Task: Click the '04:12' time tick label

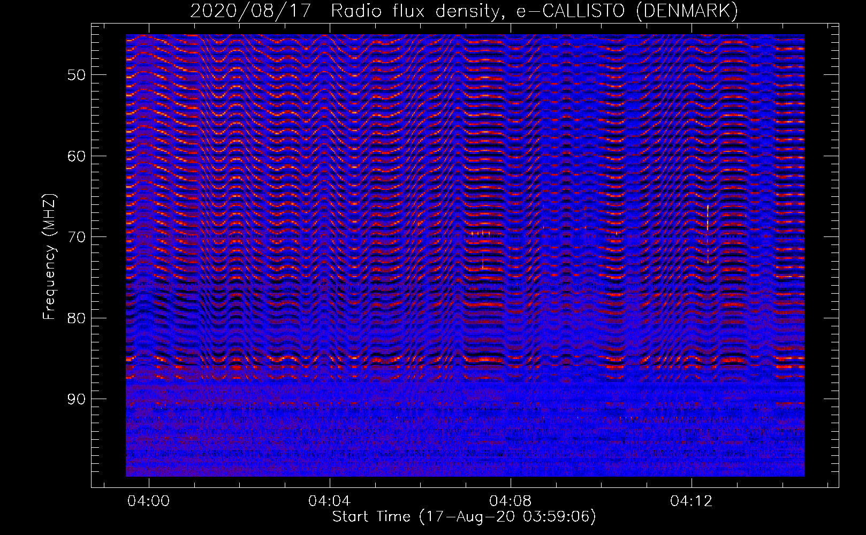Action: pyautogui.click(x=692, y=501)
